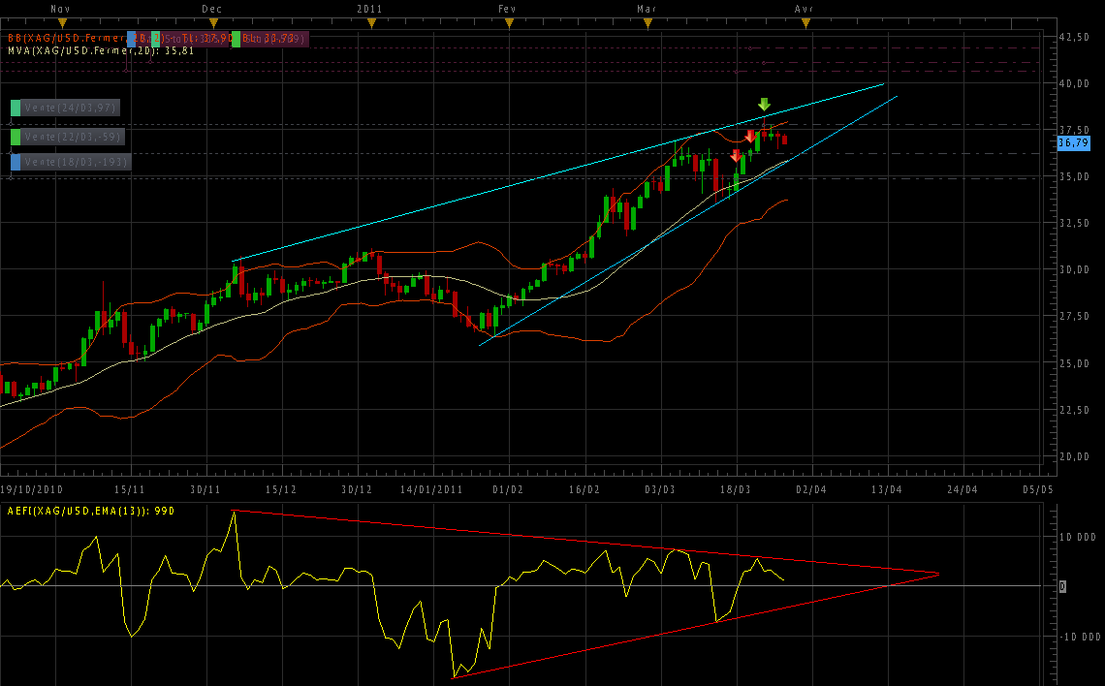Screen dimensions: 1105x686
Task: Click the Avr month marker triangle
Action: [x=805, y=22]
